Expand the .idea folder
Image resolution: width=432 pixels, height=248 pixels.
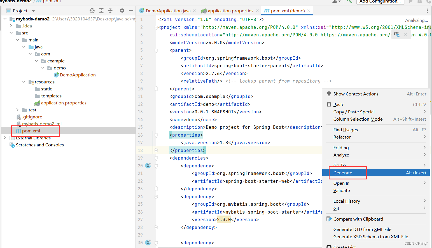(x=11, y=26)
